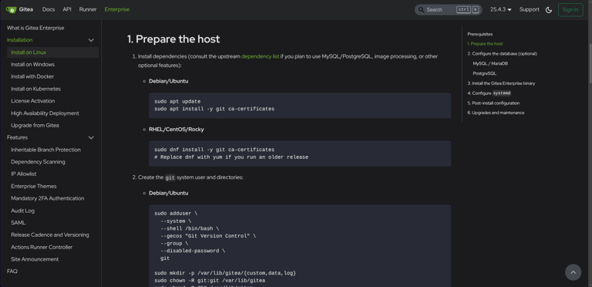The width and height of the screenshot is (592, 287).
Task: Click the sudo dnf install code line
Action: 214,150
